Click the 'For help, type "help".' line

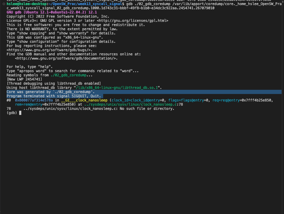pyautogui.click(x=29, y=67)
